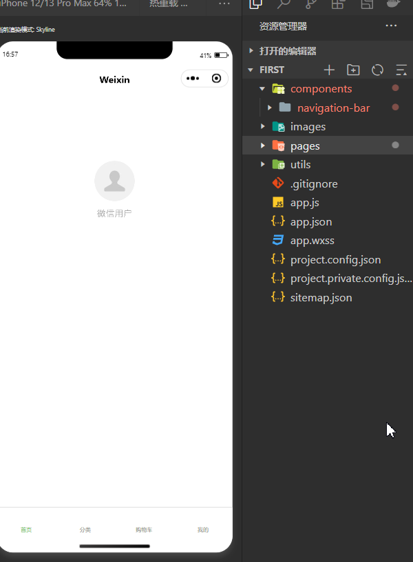Image resolution: width=413 pixels, height=562 pixels.
Task: Click the .gitignore git icon
Action: click(x=278, y=183)
